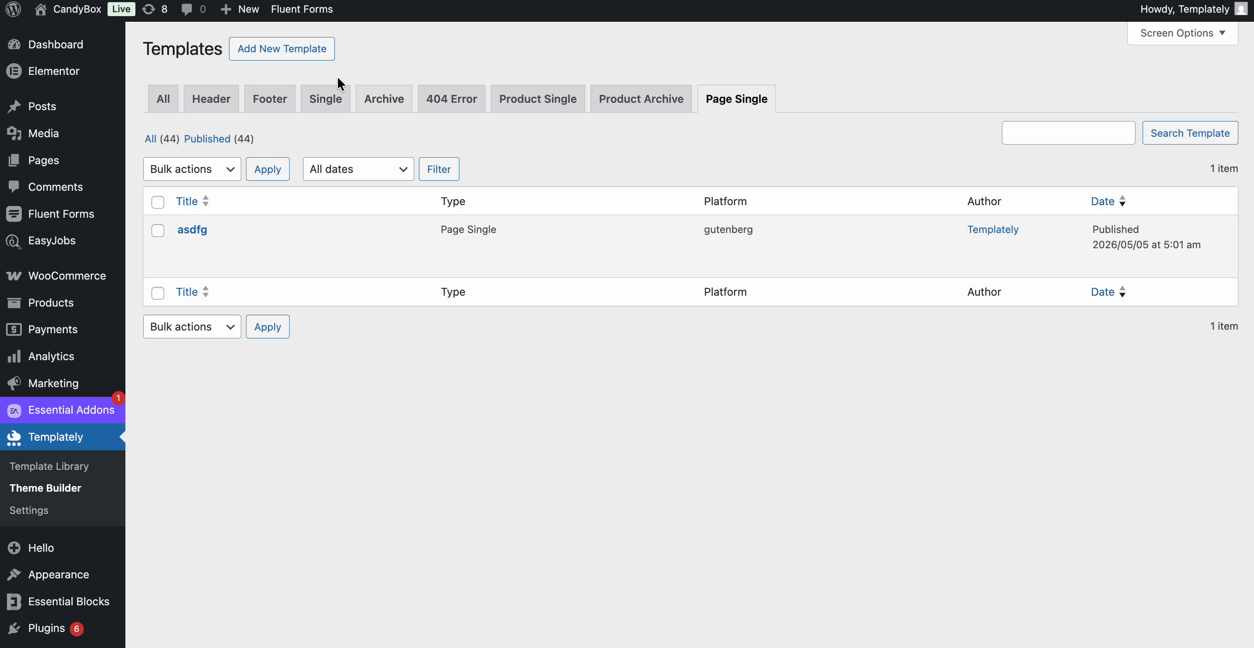Click the Payments icon in sidebar

pos(14,329)
